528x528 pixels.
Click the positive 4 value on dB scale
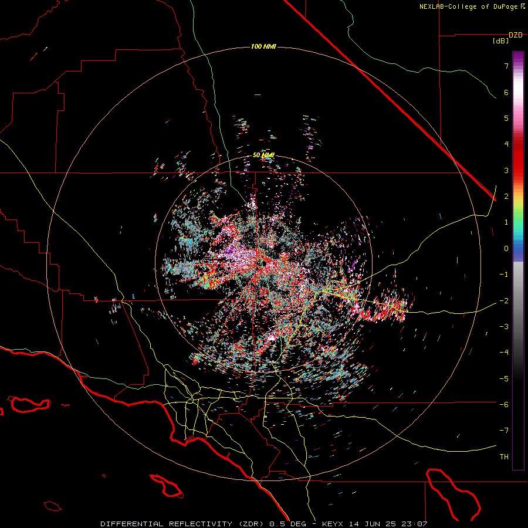click(506, 144)
